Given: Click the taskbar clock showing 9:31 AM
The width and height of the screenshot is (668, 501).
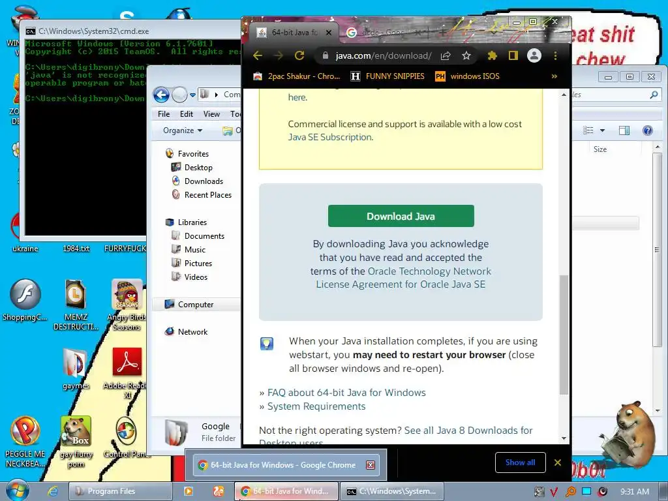Looking at the screenshot, I should click(x=634, y=491).
